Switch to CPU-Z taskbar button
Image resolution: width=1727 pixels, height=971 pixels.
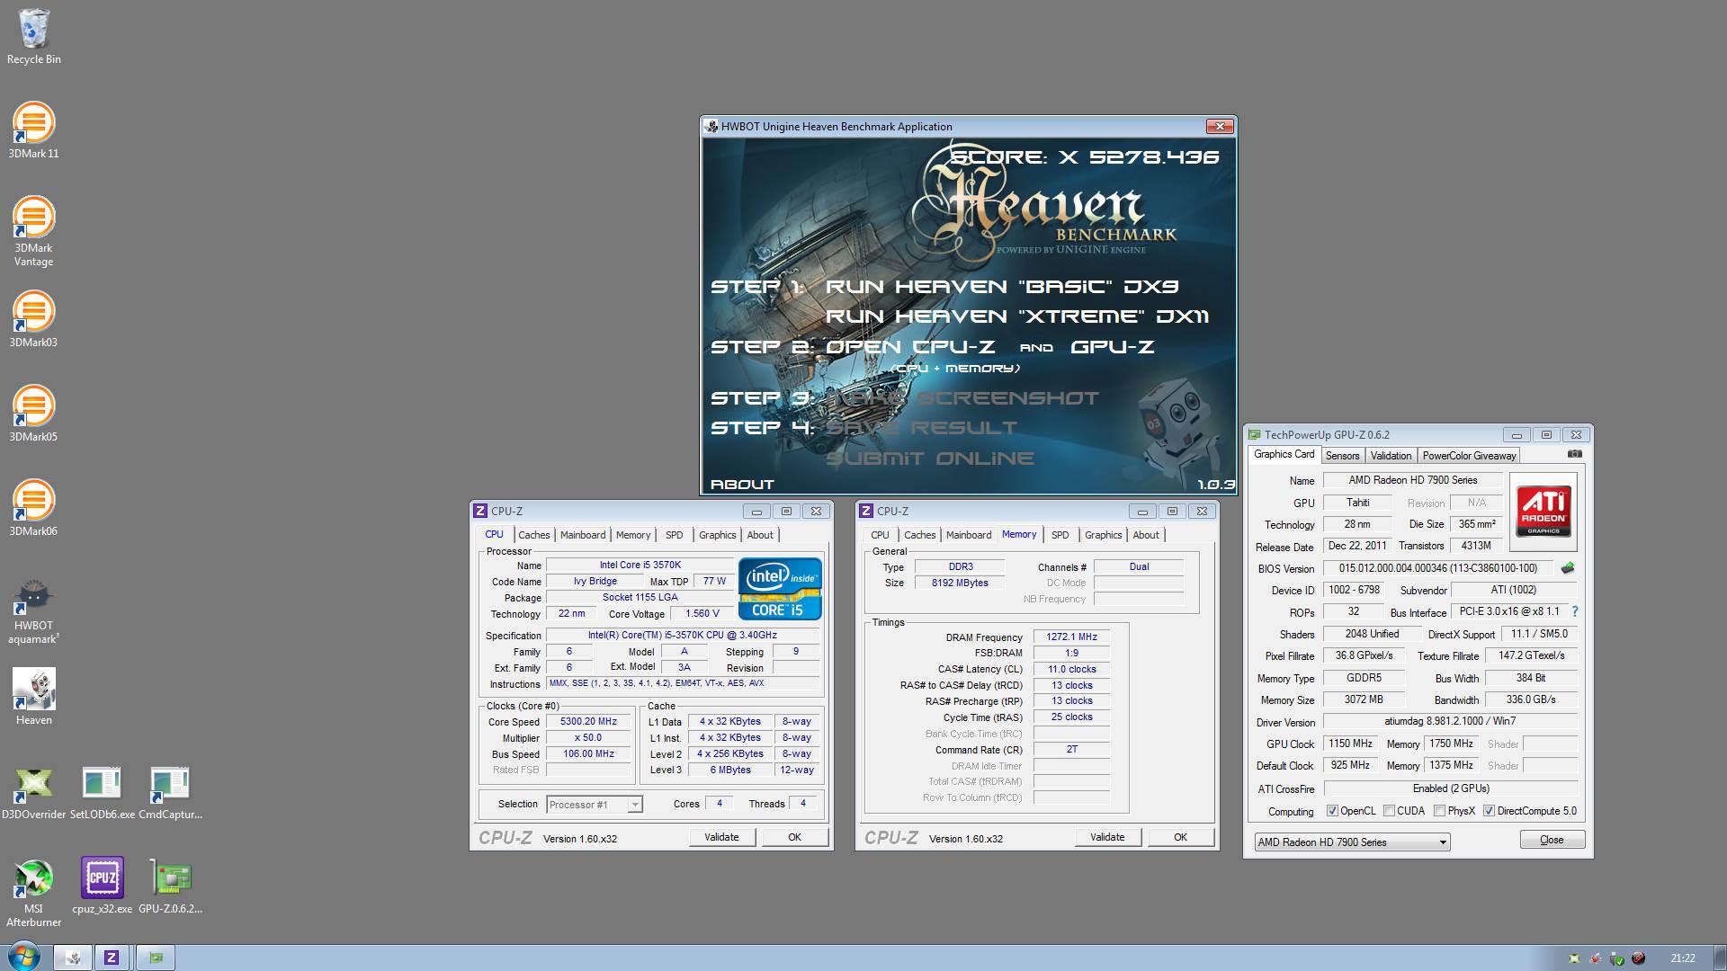(112, 958)
